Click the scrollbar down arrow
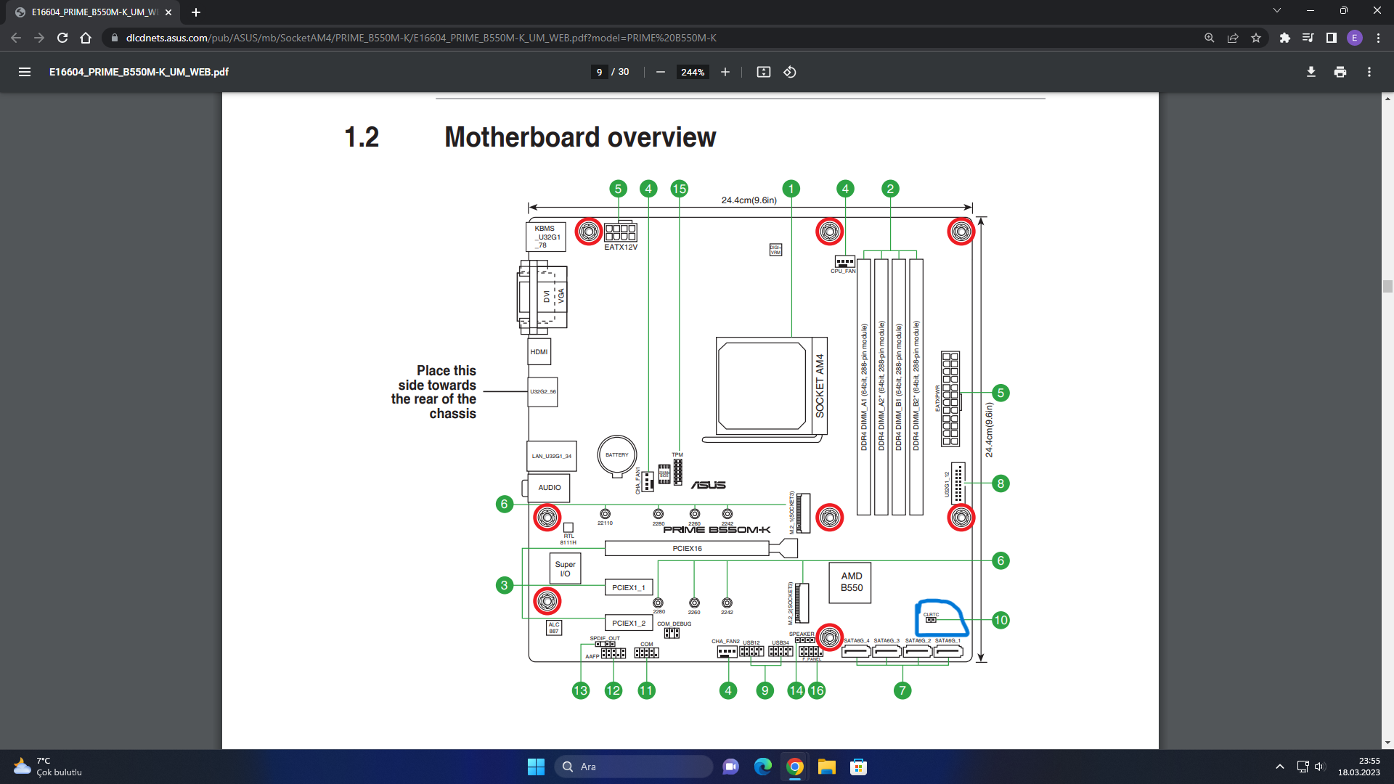This screenshot has height=784, width=1394. tap(1388, 743)
